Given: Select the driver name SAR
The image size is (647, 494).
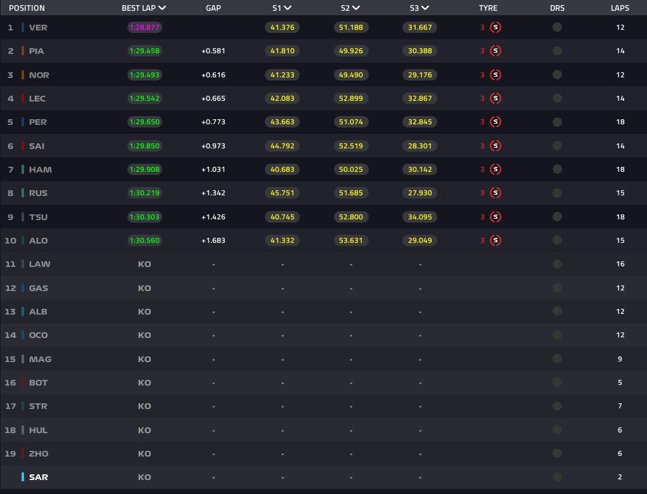Looking at the screenshot, I should coord(38,477).
